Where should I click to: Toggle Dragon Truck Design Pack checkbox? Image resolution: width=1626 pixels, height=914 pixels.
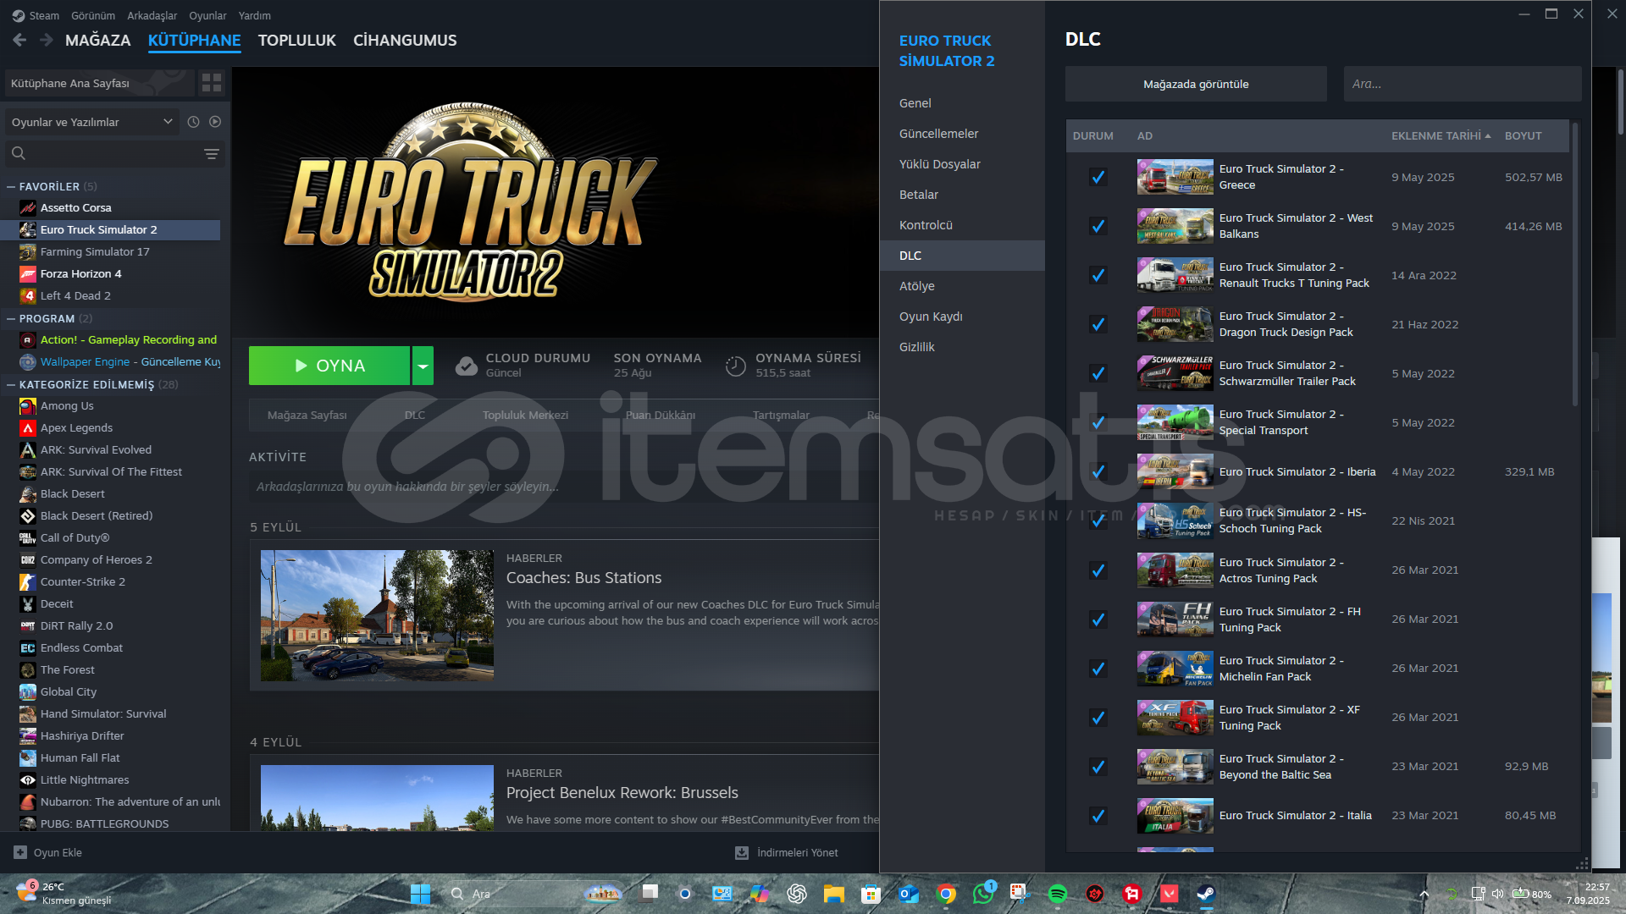[1098, 324]
